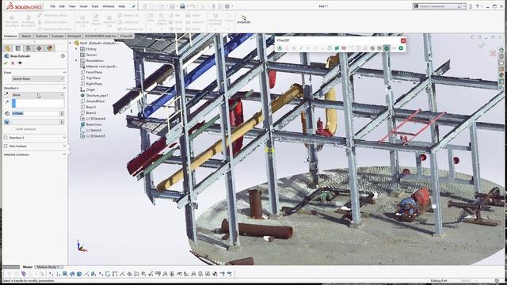Click the Instant3D toolbar button
This screenshot has height=285, width=507.
point(243,19)
